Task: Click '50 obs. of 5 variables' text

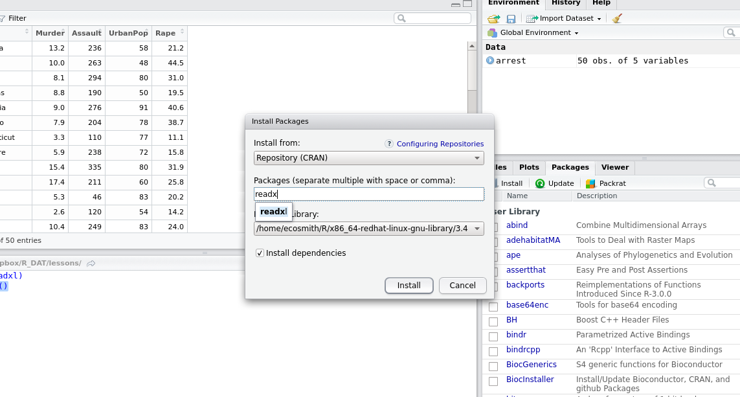Action: tap(633, 60)
